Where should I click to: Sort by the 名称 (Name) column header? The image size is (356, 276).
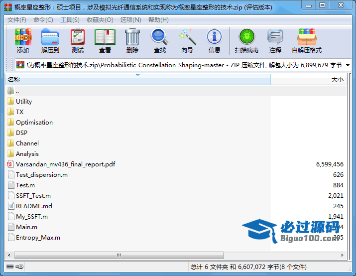click(138, 80)
